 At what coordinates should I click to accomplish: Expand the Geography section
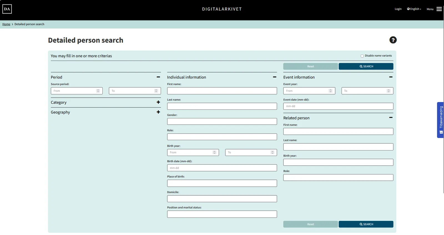(x=158, y=112)
